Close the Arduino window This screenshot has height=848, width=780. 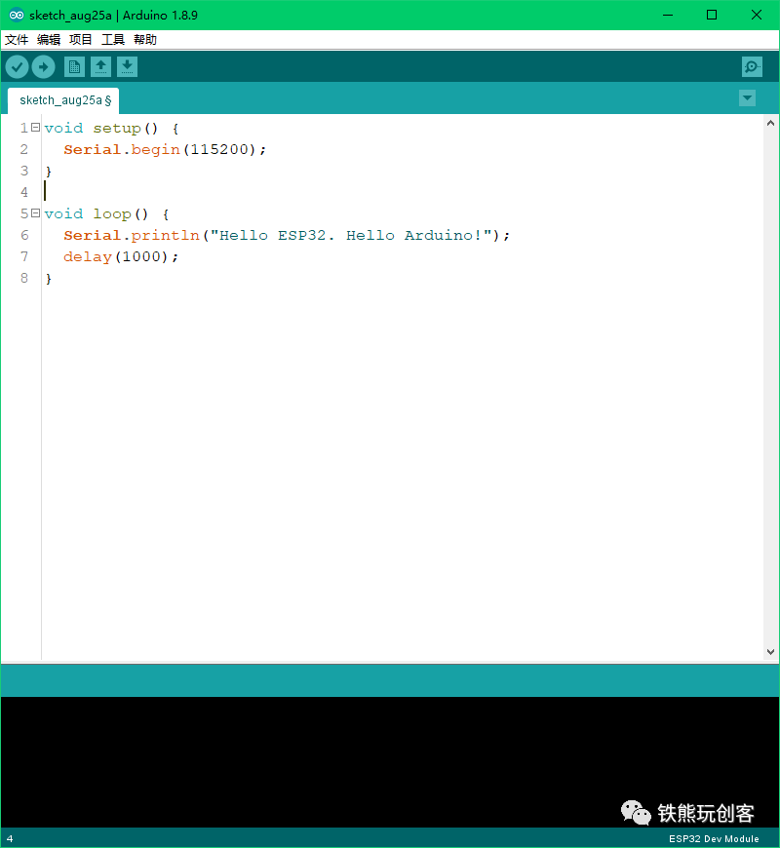[757, 16]
